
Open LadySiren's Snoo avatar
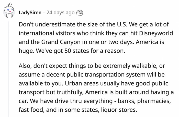point(9,11)
